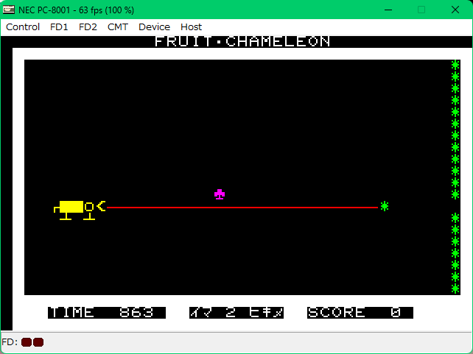473x354 pixels.
Task: Click the SCORE 0 display
Action: tap(360, 313)
